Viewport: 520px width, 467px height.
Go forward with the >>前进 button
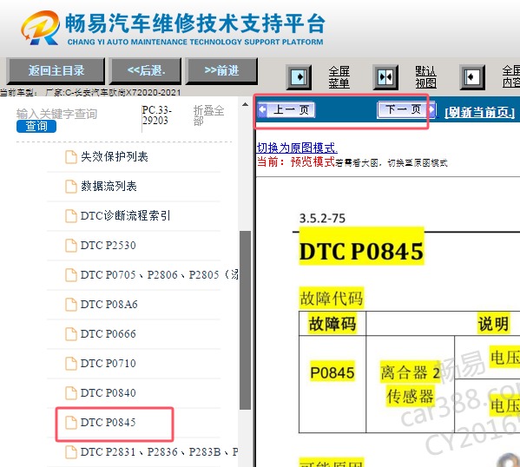click(x=221, y=70)
